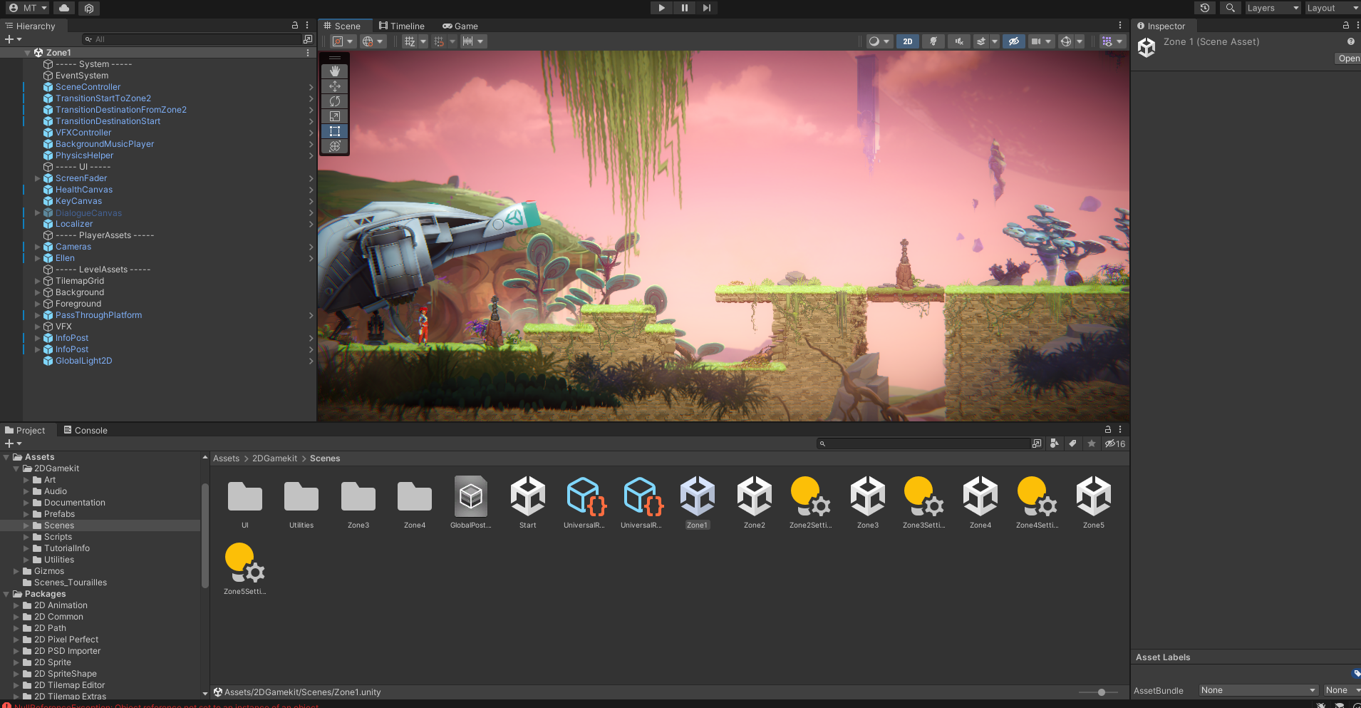Expand the Art folder in Project
This screenshot has width=1361, height=708.
[26, 480]
